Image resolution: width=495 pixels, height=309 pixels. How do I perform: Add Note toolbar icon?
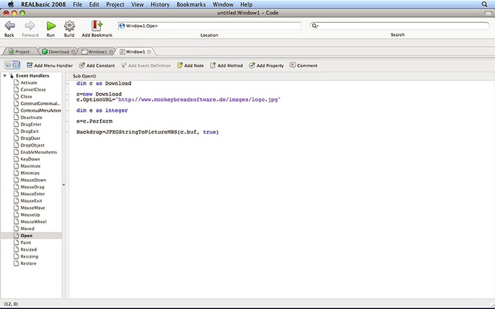tap(180, 65)
